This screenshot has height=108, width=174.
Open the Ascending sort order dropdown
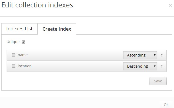[x=140, y=55]
